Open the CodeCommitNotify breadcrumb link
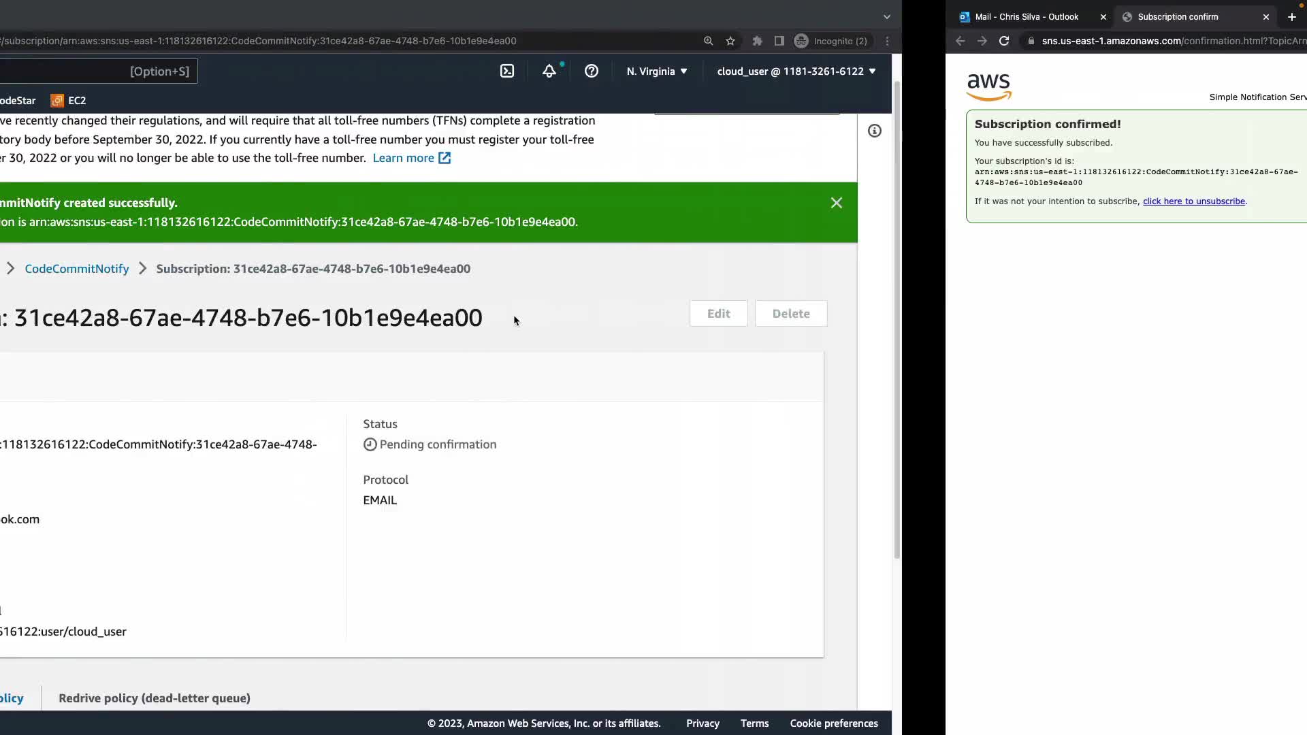The image size is (1307, 735). tap(77, 269)
